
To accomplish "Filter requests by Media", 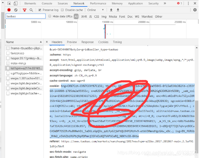I will coord(113,16).
